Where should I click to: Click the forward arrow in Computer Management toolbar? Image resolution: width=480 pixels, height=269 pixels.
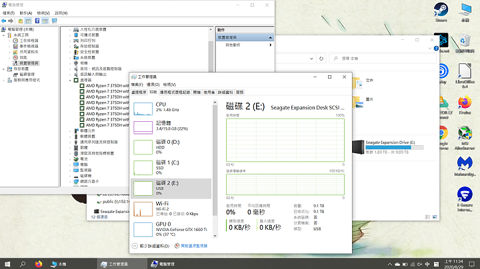(x=11, y=21)
